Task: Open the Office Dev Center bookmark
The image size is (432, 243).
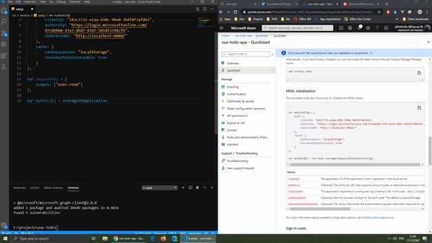Action: [x=357, y=20]
